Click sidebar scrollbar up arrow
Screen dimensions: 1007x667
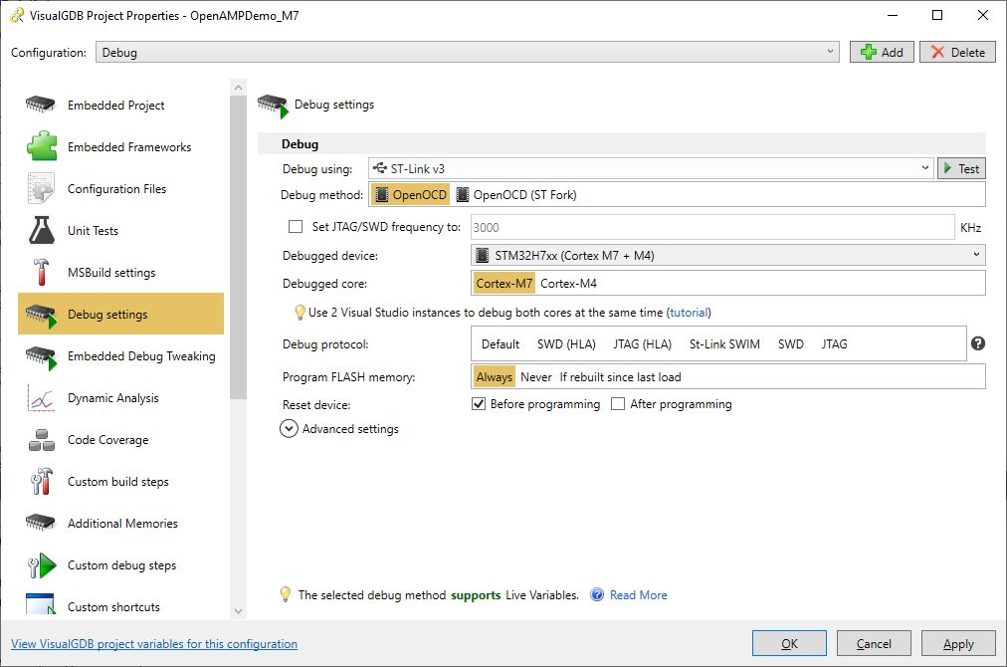pos(238,87)
